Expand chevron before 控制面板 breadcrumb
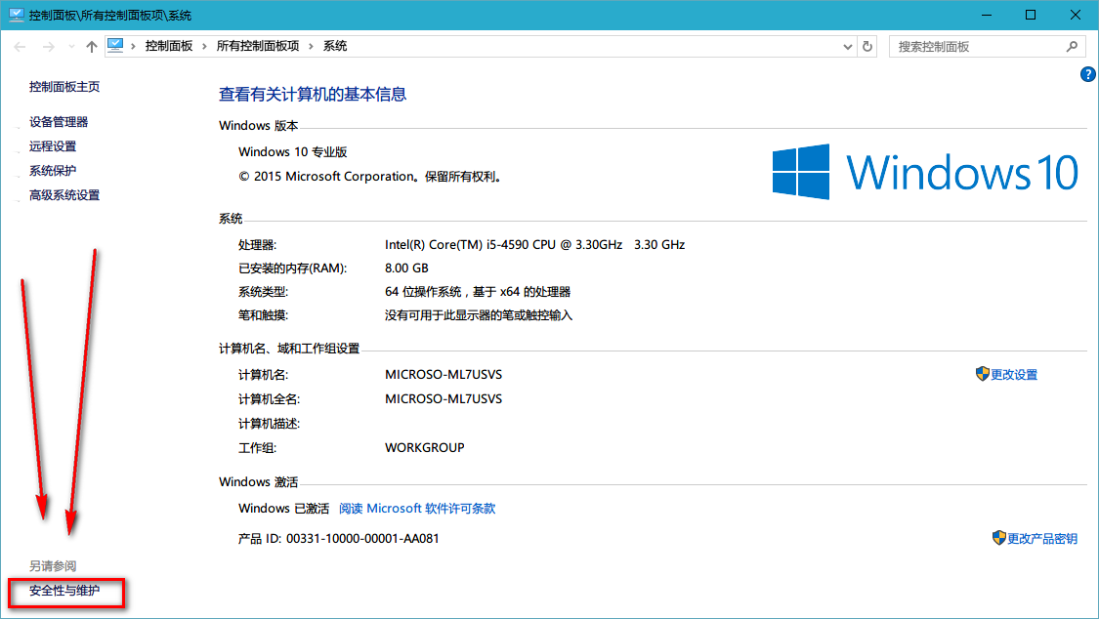The height and width of the screenshot is (619, 1099). tap(133, 47)
